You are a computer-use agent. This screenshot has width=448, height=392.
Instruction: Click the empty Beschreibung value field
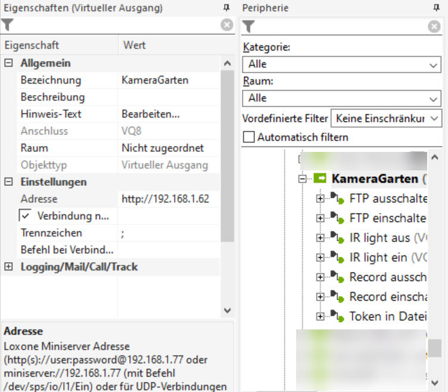(x=169, y=97)
